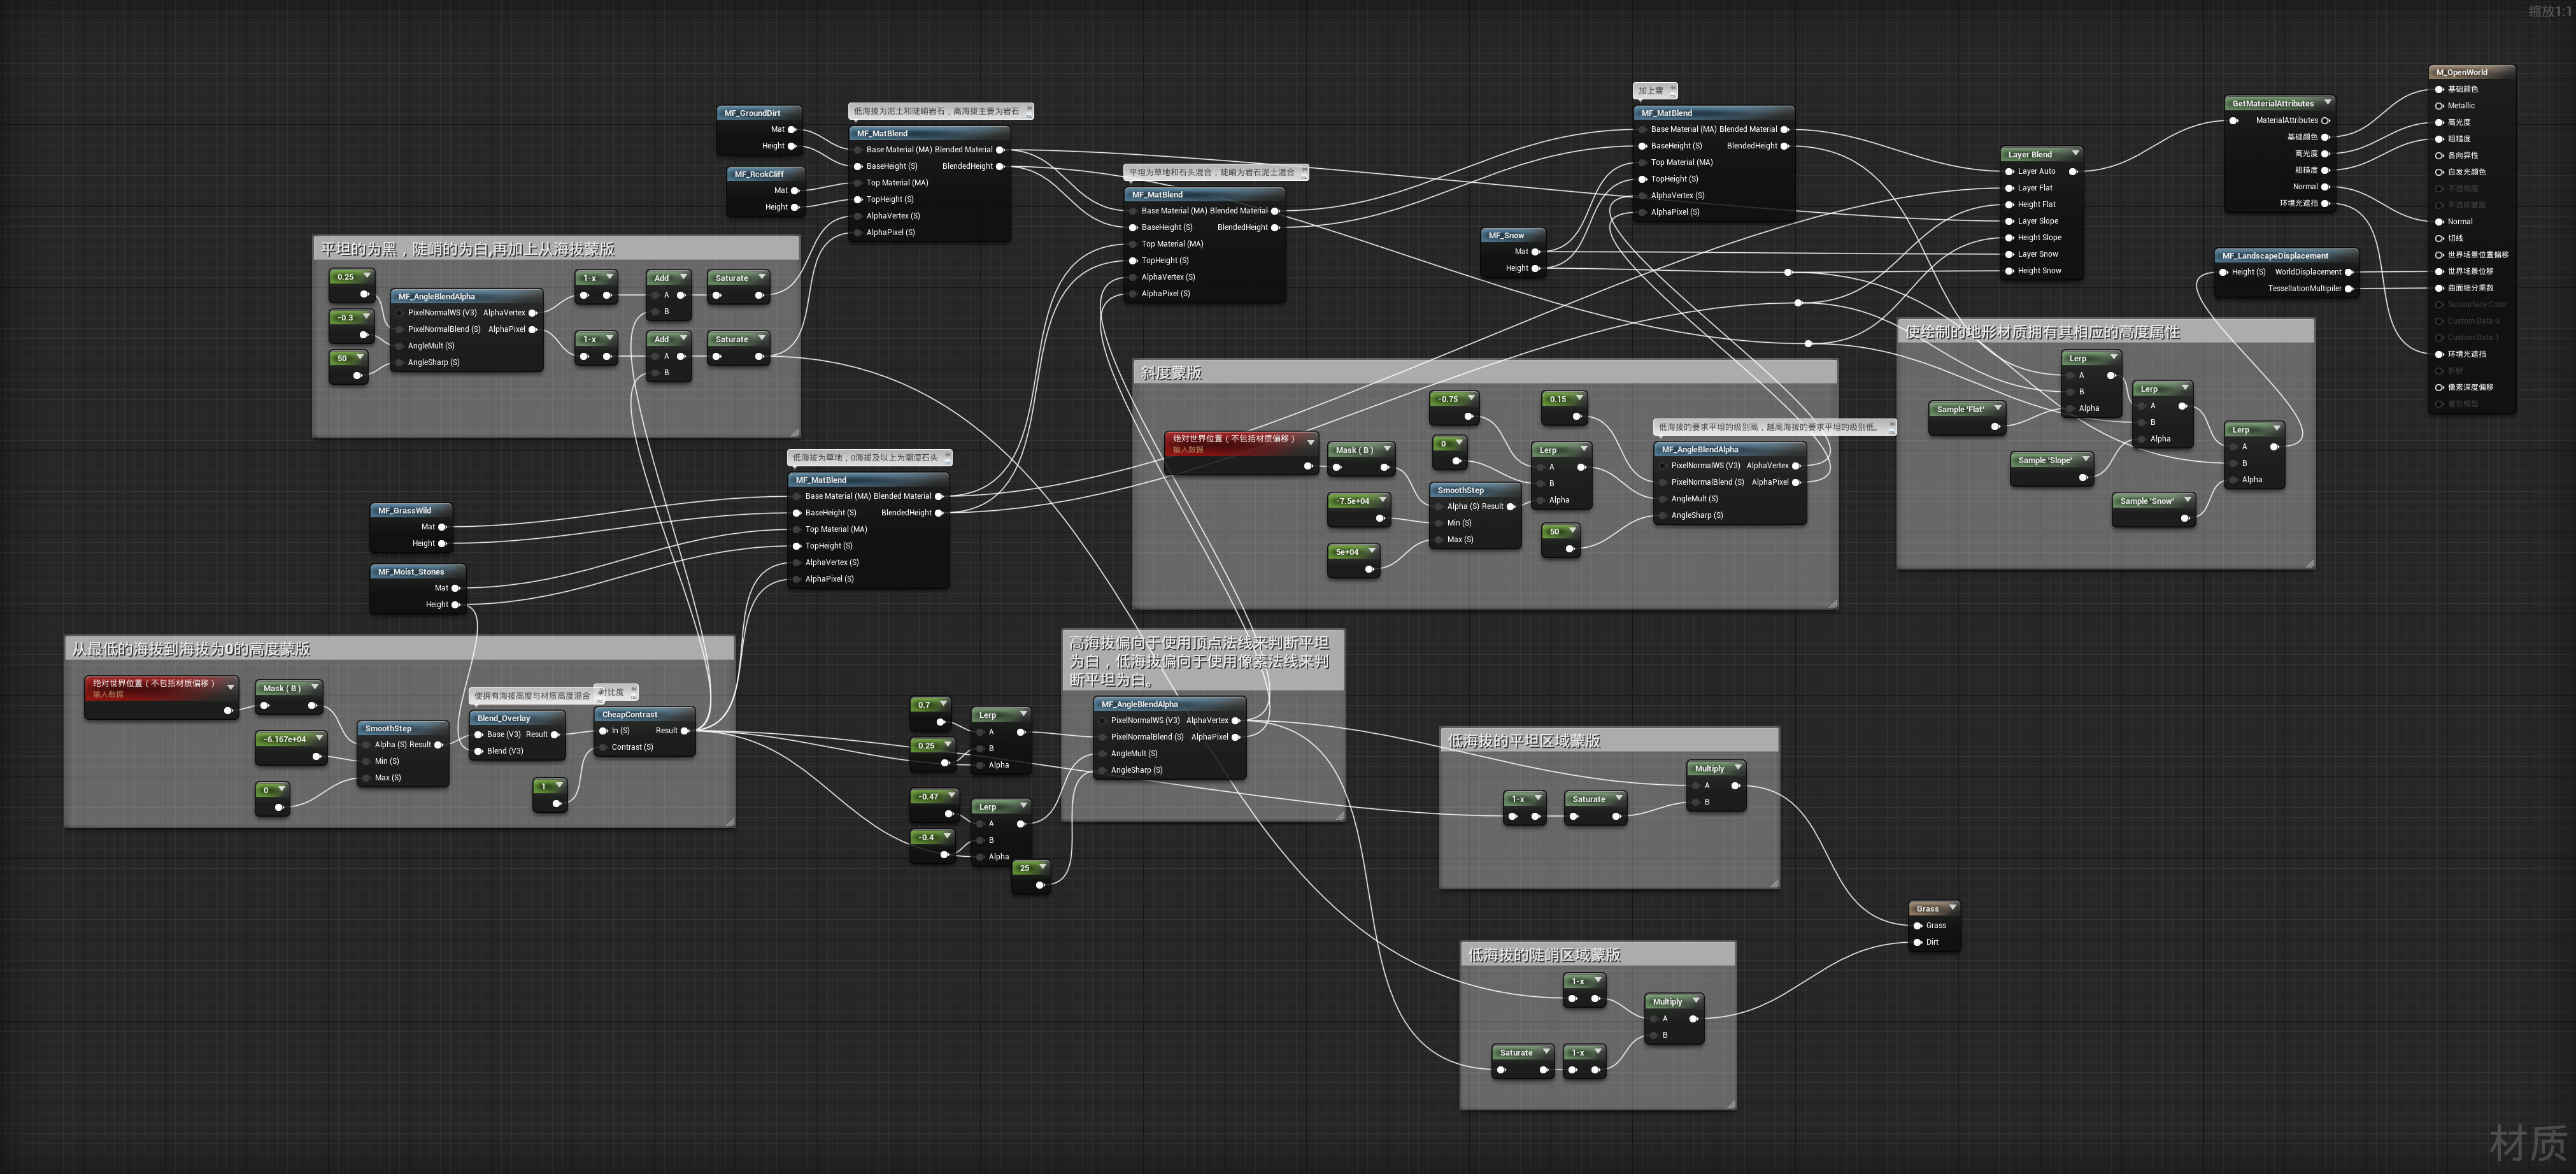
Task: Select the M_OpenWorld result node title
Action: (x=2461, y=72)
